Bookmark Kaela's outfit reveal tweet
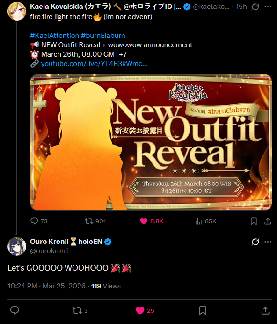The image size is (277, 324). coord(254,221)
